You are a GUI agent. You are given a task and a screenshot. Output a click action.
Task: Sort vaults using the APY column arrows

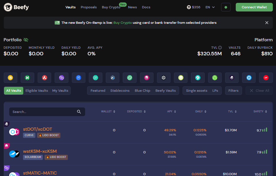point(176,112)
